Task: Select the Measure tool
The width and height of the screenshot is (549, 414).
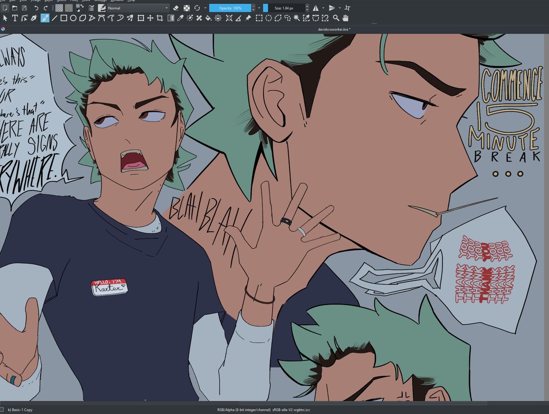Action: (238, 18)
